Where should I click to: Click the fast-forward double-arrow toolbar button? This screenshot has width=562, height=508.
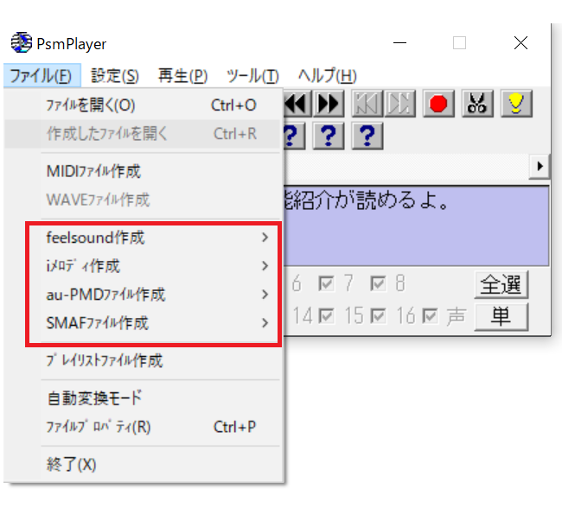click(329, 104)
